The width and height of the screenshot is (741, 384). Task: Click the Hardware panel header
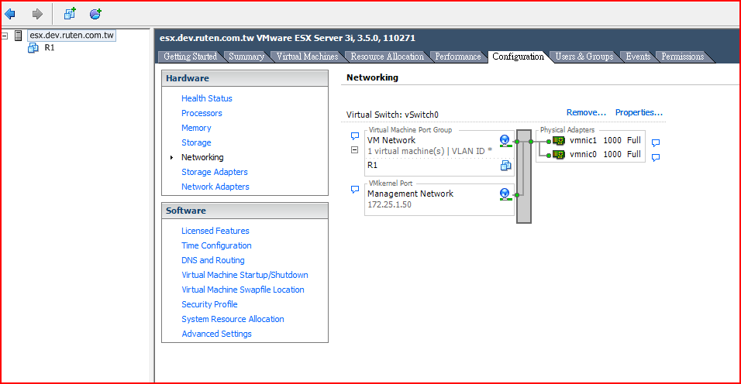pos(245,78)
